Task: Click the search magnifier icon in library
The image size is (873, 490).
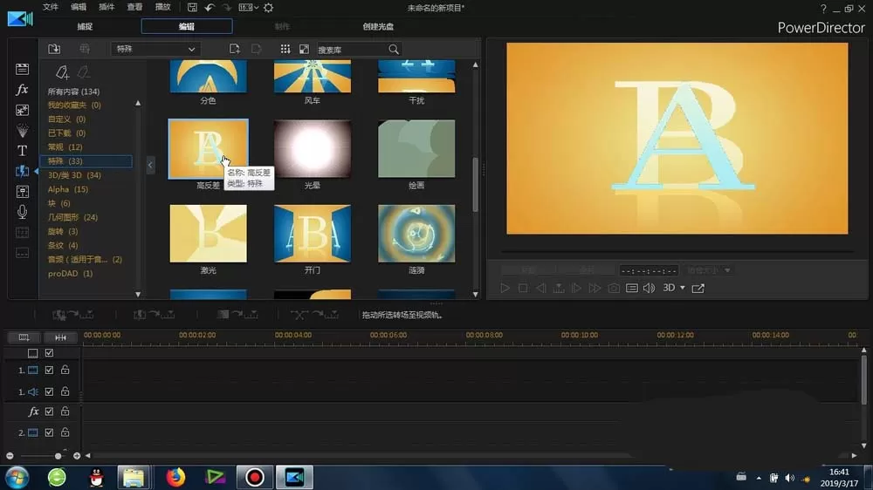Action: tap(394, 50)
